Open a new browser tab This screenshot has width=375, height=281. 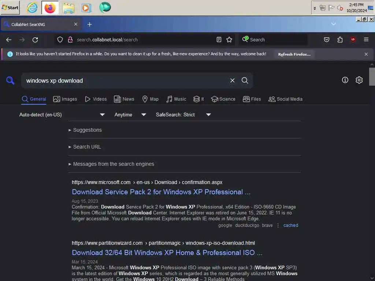tap(89, 24)
